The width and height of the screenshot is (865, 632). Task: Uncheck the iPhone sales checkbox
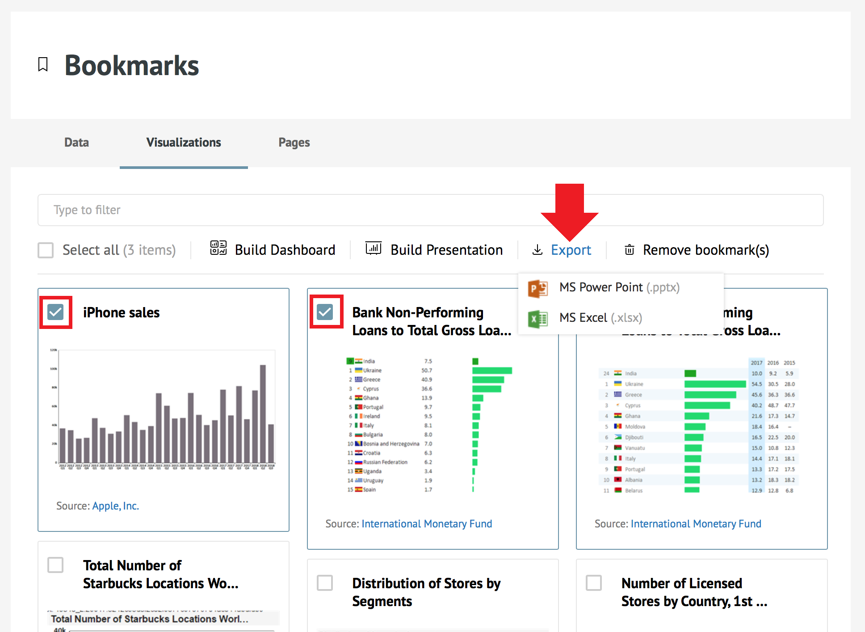pyautogui.click(x=56, y=312)
